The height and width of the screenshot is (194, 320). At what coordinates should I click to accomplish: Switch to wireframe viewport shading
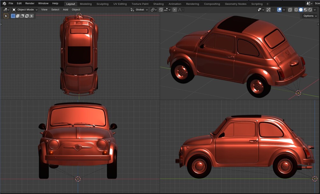pos(296,10)
